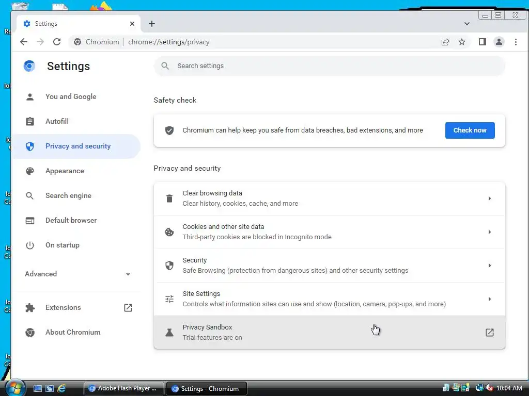This screenshot has width=529, height=396.
Task: Click the flask icon beside Privacy Sandbox
Action: (x=169, y=333)
